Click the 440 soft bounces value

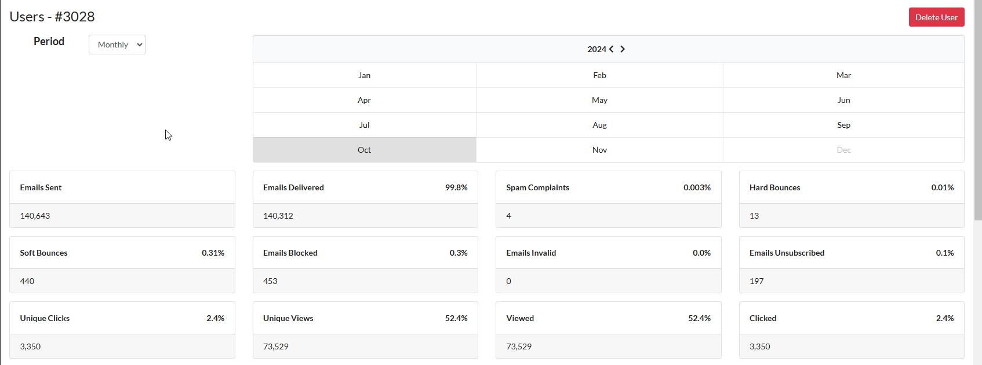(x=27, y=281)
